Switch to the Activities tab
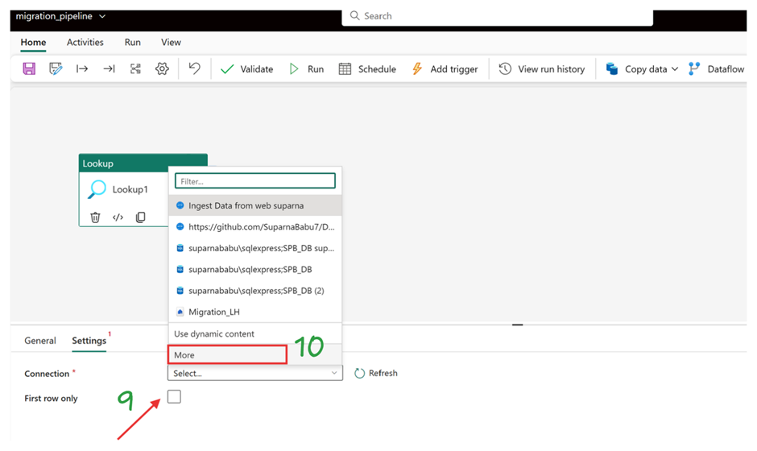Screen dimensions: 757x451 tap(85, 43)
